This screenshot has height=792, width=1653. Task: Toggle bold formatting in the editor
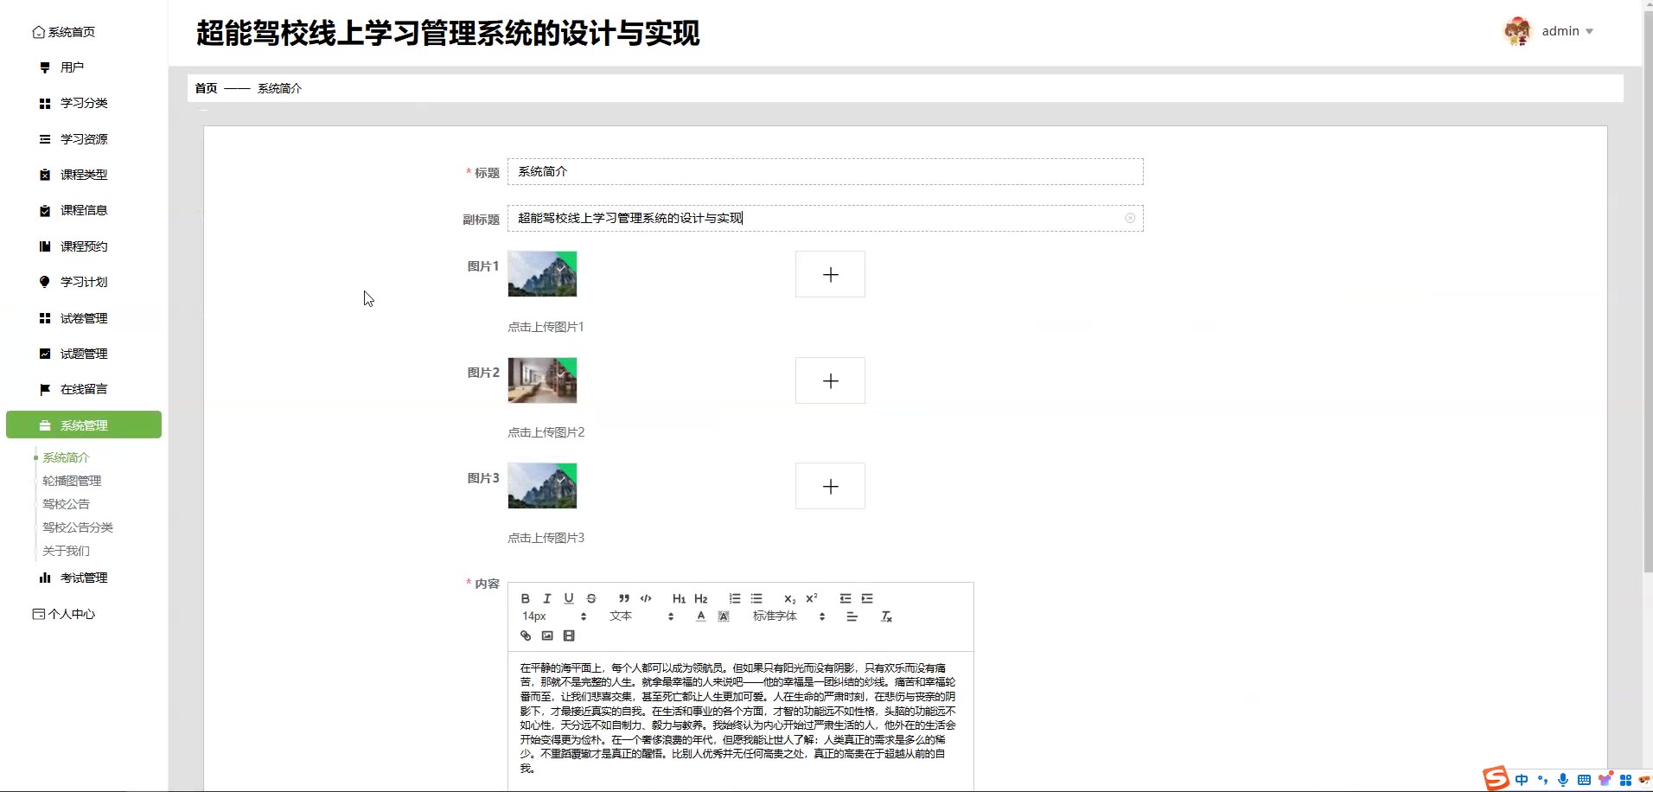(x=525, y=598)
